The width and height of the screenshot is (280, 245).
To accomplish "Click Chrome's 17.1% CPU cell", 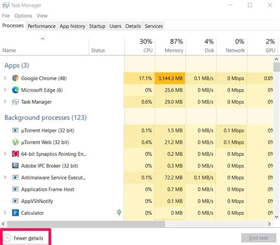I will pos(139,79).
